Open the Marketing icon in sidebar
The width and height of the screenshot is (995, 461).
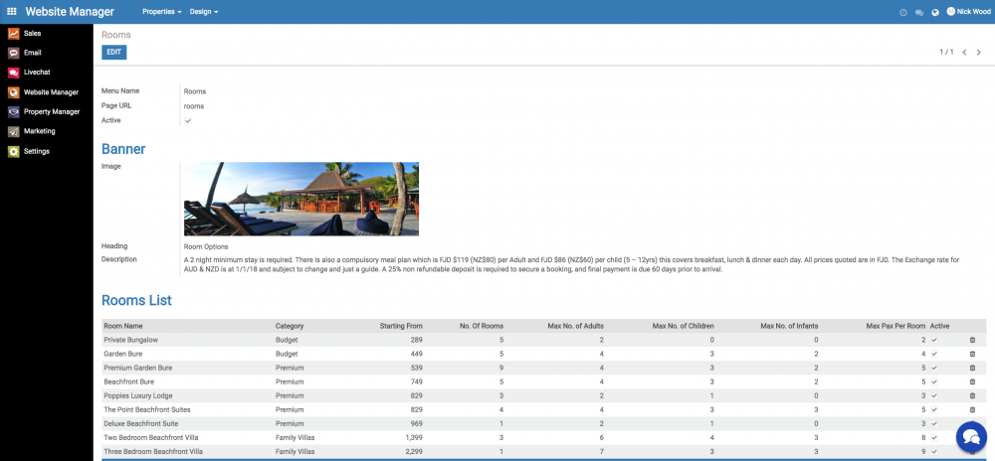(13, 132)
